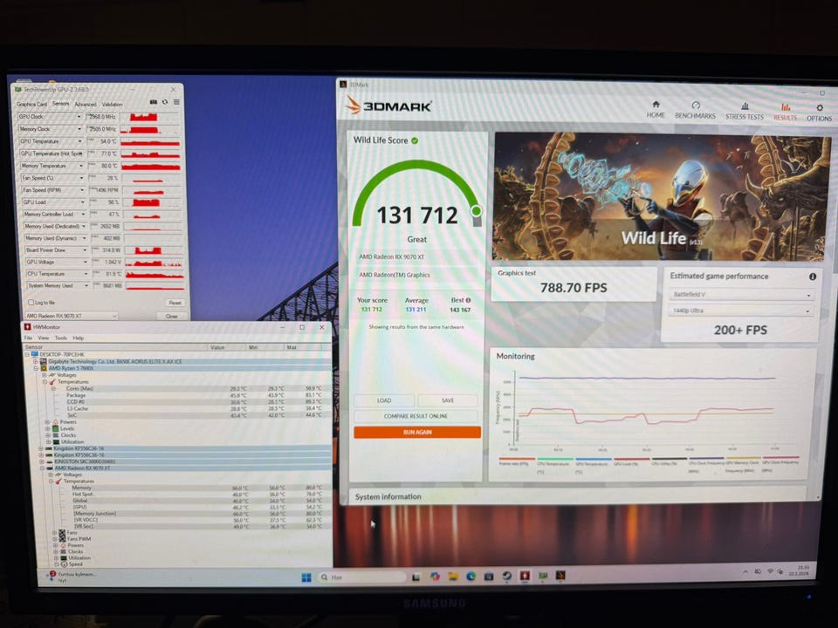Expand Fans PWM node in HWMonitor
This screenshot has width=838, height=628.
[x=54, y=539]
